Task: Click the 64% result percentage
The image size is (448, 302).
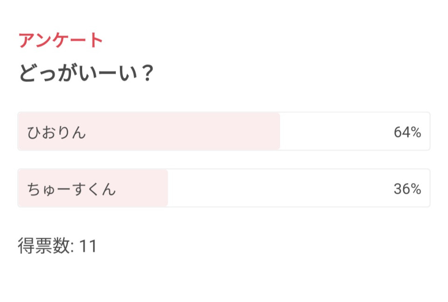Action: pyautogui.click(x=407, y=132)
